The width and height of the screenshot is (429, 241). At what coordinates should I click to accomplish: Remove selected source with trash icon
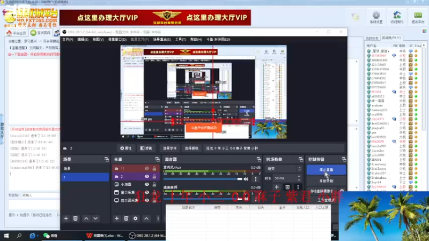pos(126,219)
